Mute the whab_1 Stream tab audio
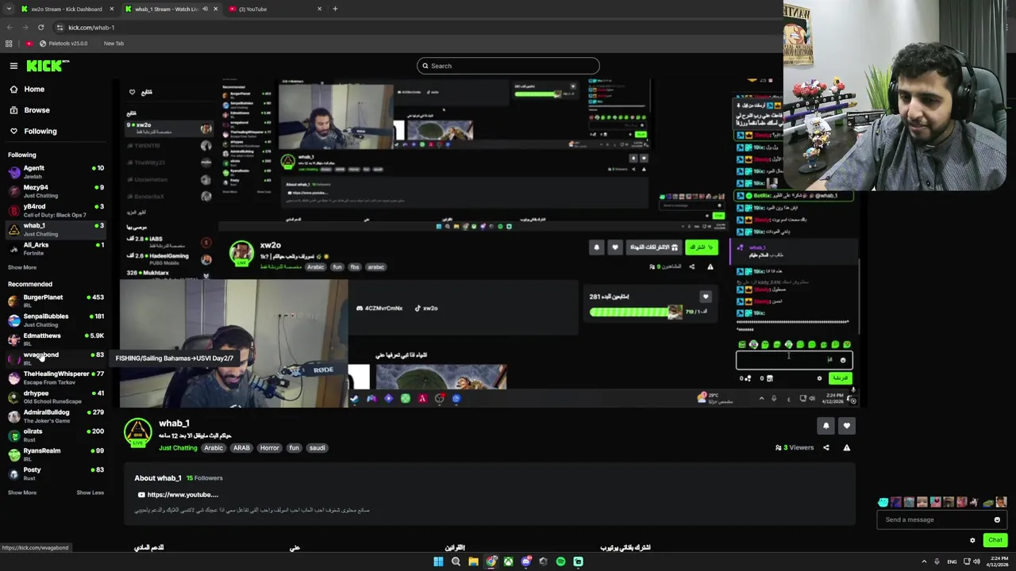The image size is (1016, 571). (x=205, y=9)
